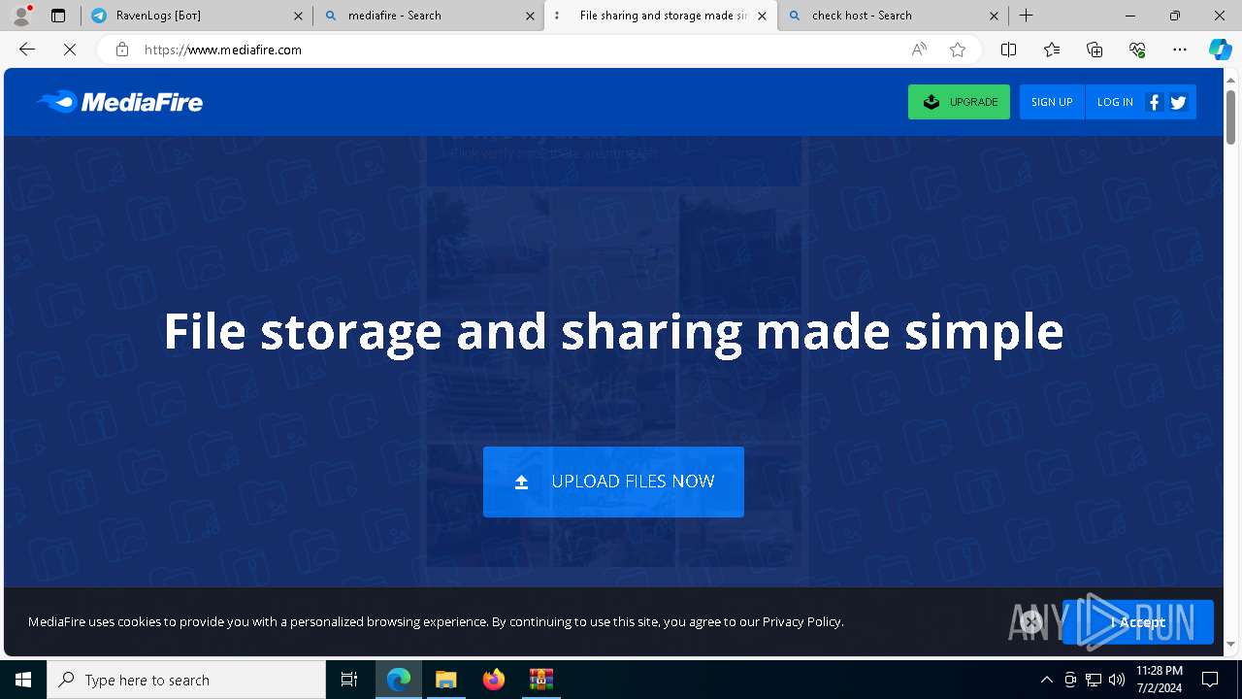Image resolution: width=1242 pixels, height=699 pixels.
Task: Open WinRAR from the taskbar
Action: coord(540,680)
